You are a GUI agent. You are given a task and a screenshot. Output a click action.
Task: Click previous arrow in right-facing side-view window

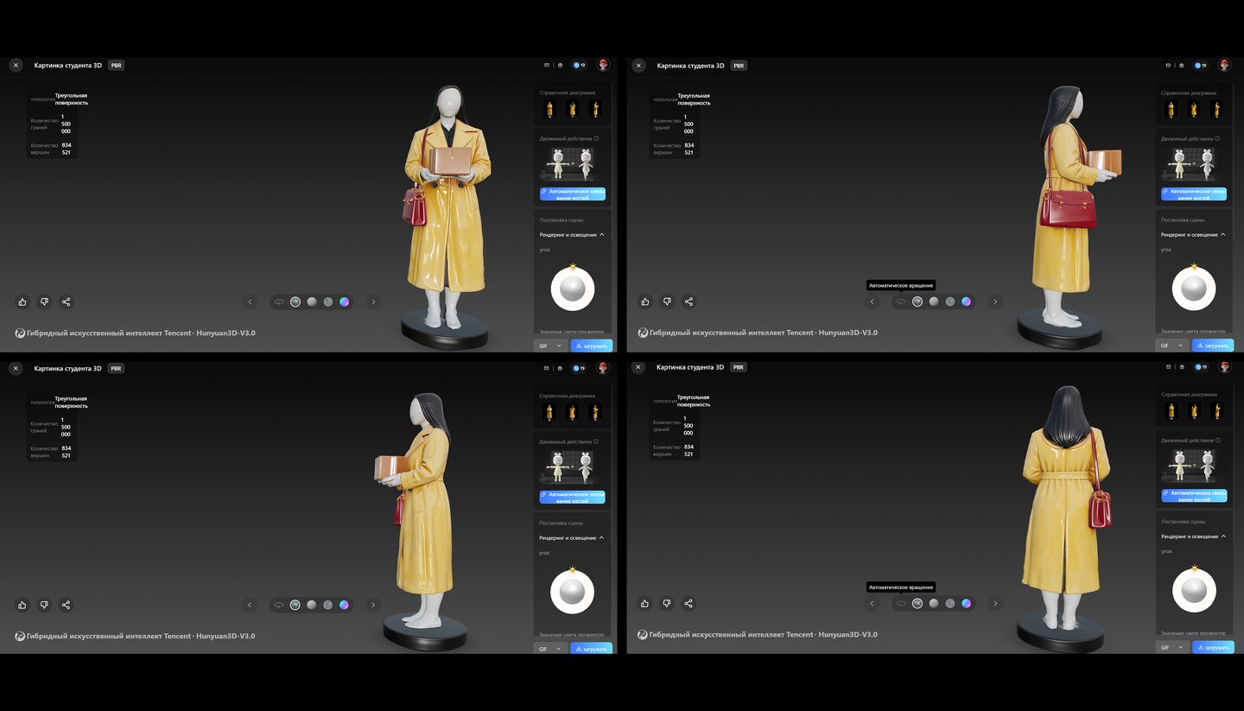873,302
